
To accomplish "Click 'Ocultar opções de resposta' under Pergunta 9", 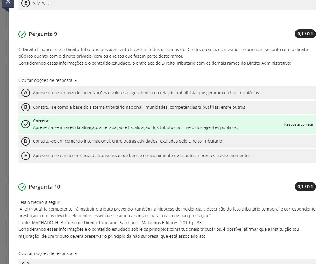I will click(45, 81).
